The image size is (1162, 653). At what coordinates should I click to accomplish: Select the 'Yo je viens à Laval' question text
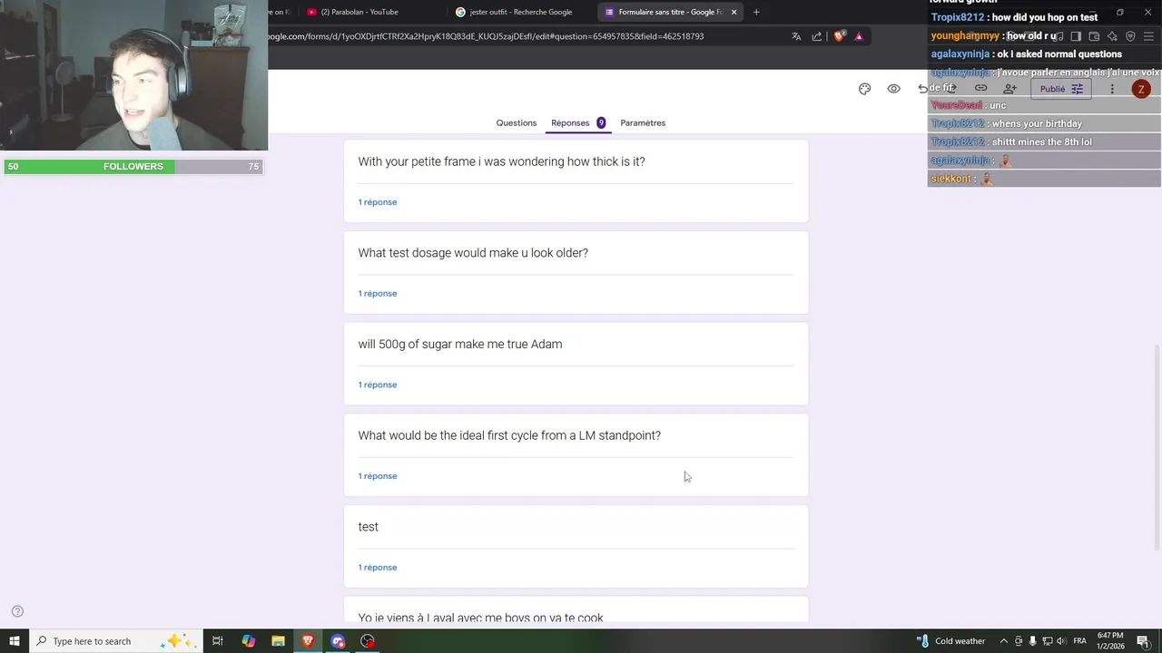[x=480, y=617]
